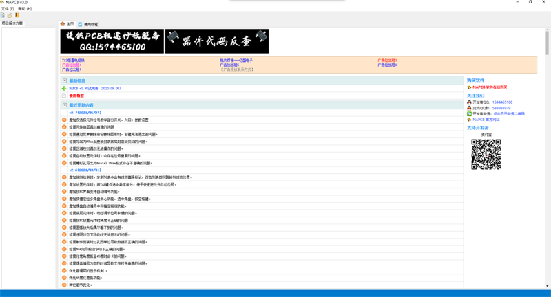The image size is (551, 297).
Task: Collapse the 最新信息 section
Action: point(65,80)
